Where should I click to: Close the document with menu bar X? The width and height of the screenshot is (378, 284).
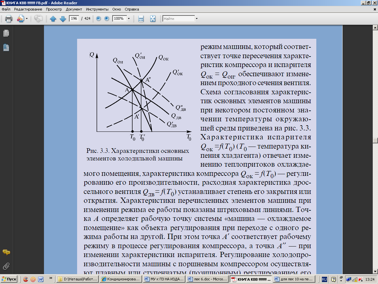tap(375, 10)
